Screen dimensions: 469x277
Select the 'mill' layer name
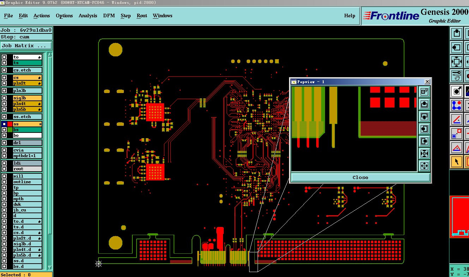27,176
